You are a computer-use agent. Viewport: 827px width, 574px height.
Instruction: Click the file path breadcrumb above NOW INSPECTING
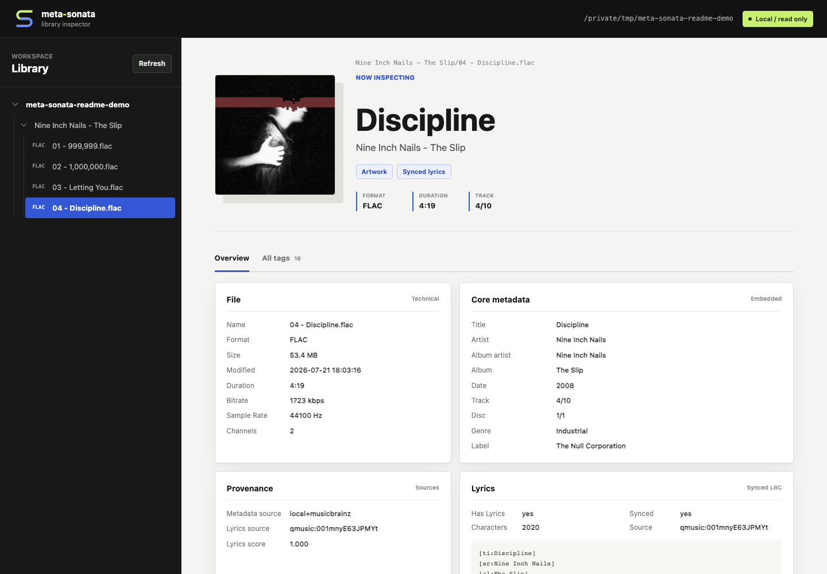[445, 63]
